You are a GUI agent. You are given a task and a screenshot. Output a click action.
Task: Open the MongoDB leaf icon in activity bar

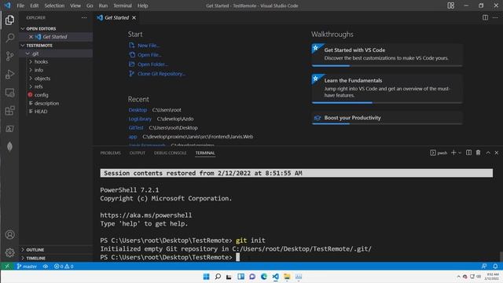tap(9, 147)
